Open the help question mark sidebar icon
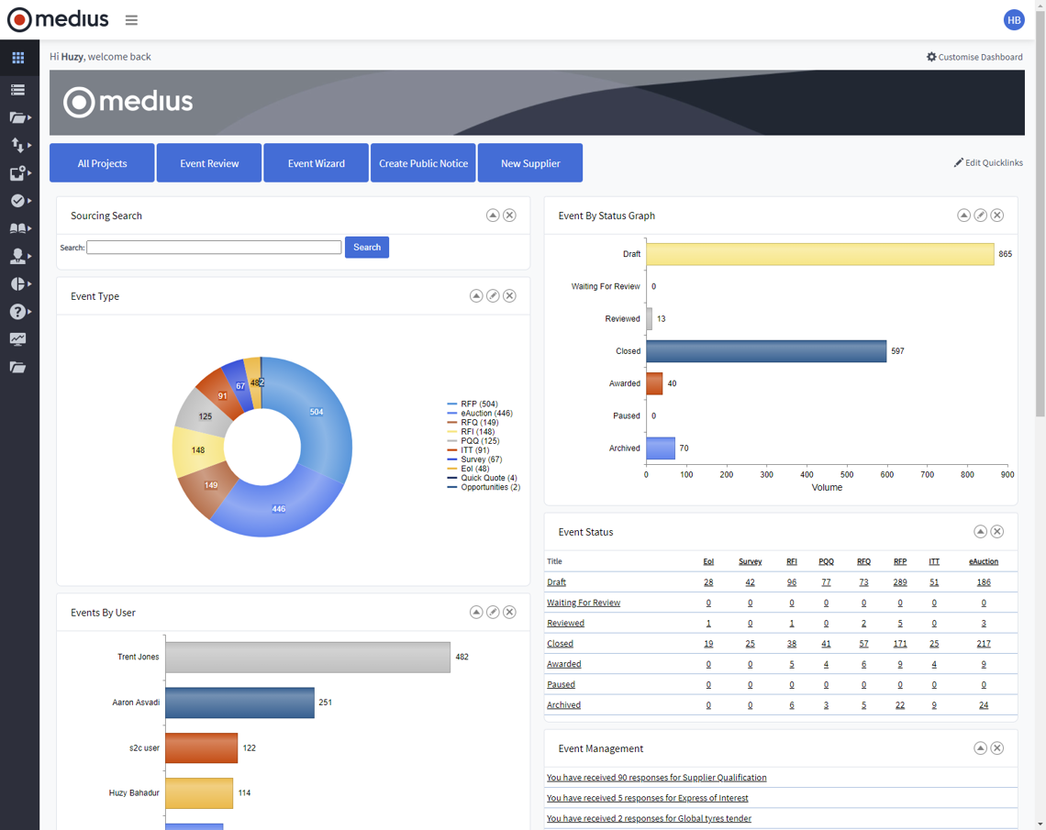The height and width of the screenshot is (830, 1046). [x=17, y=312]
